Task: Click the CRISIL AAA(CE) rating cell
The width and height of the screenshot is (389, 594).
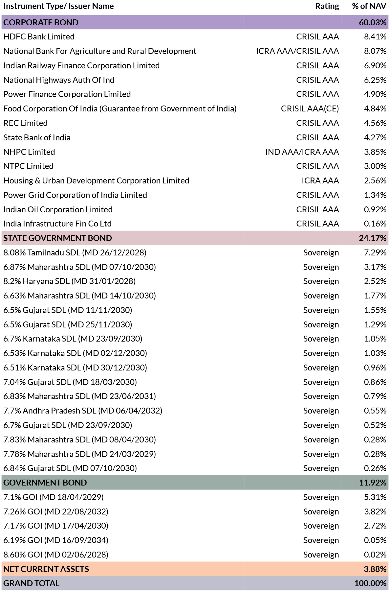Action: pyautogui.click(x=310, y=109)
